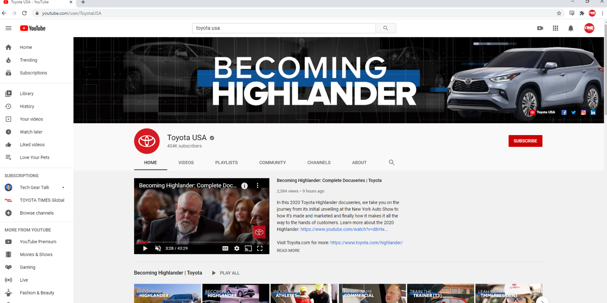607x303 pixels.
Task: Open the Channels tab
Action: [x=319, y=163]
